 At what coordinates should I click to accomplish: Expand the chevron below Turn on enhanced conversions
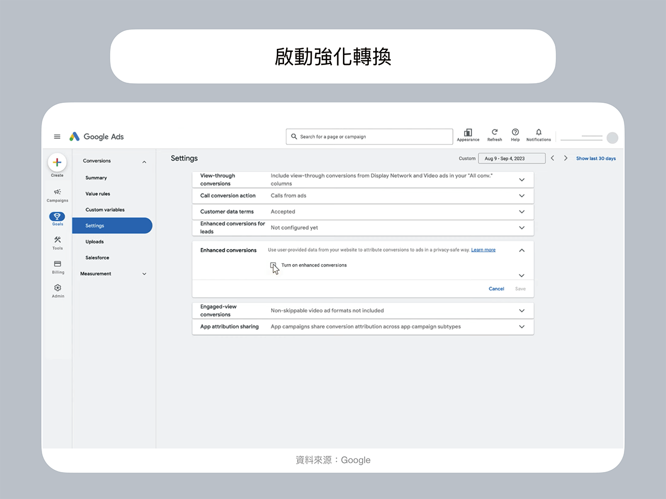tap(522, 275)
